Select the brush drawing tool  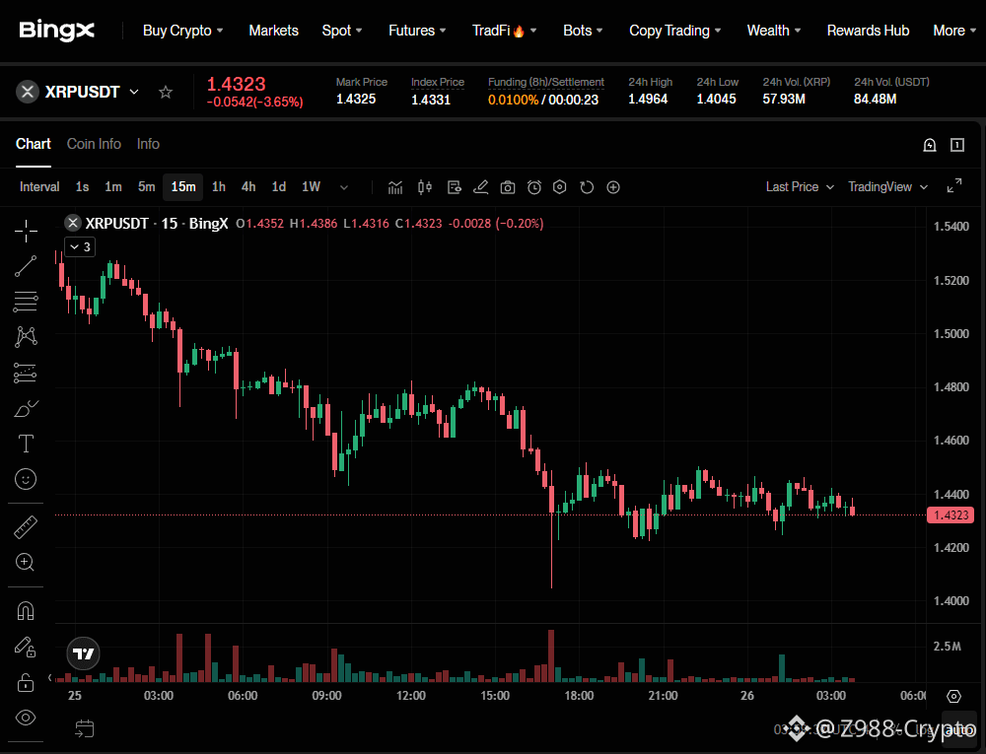click(x=26, y=409)
